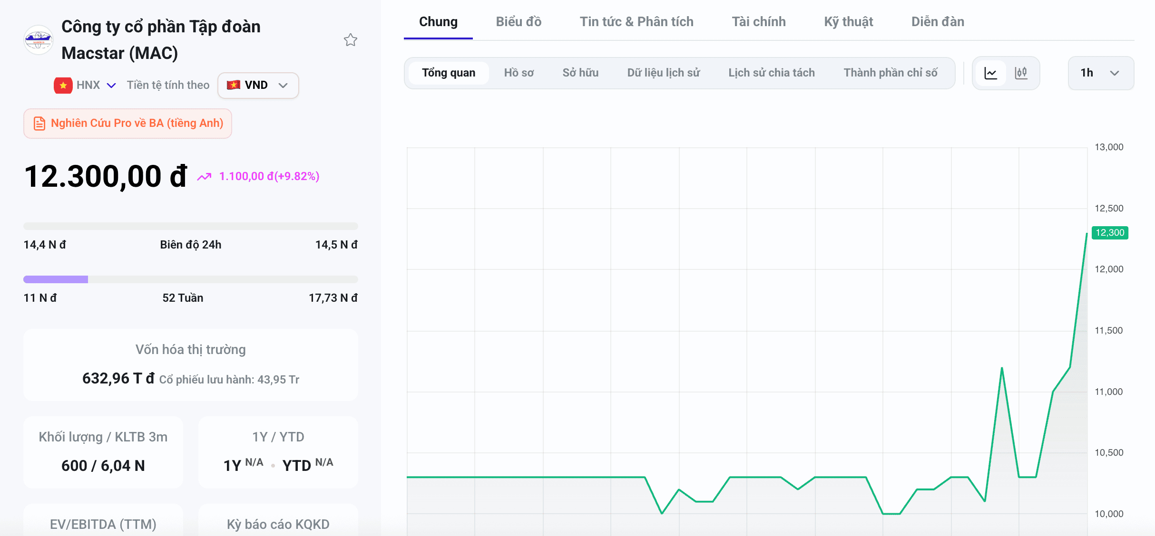
Task: Switch to candlestick chart view icon
Action: 1021,73
